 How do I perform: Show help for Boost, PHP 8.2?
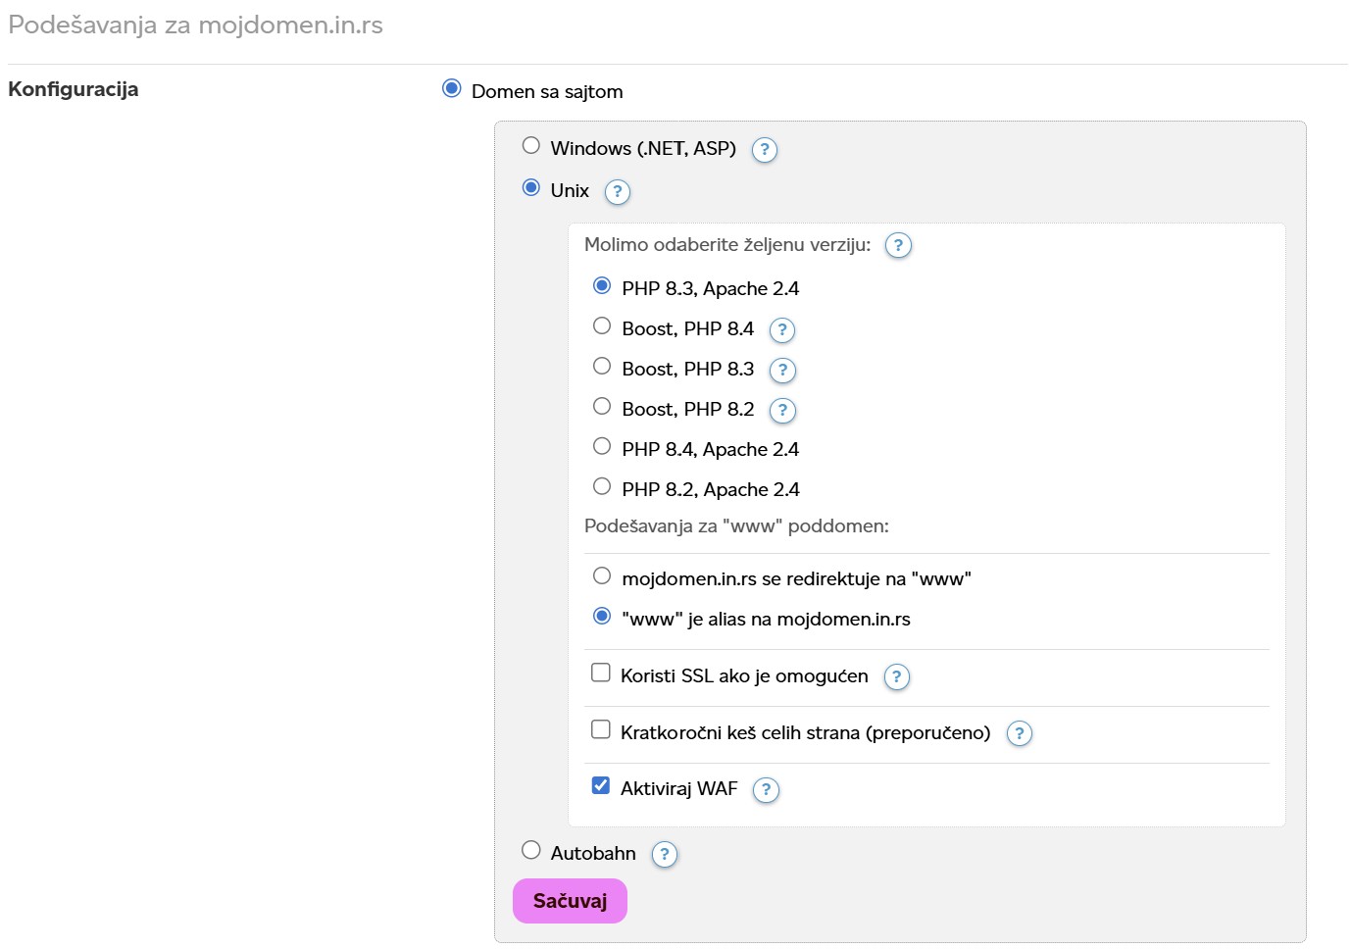click(781, 411)
